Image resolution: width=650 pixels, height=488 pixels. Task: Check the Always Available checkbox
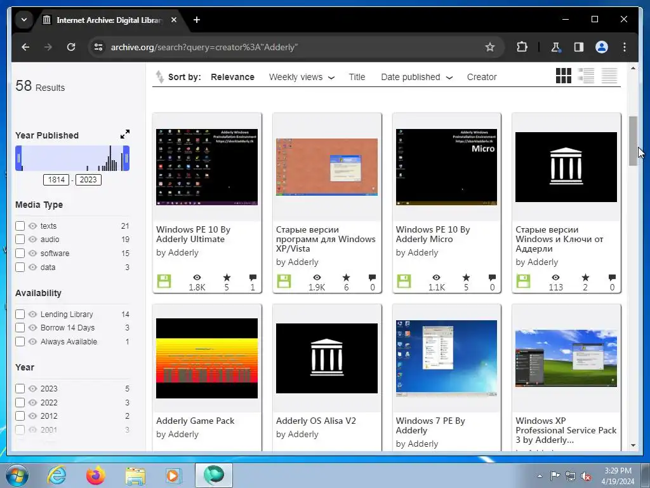[20, 341]
